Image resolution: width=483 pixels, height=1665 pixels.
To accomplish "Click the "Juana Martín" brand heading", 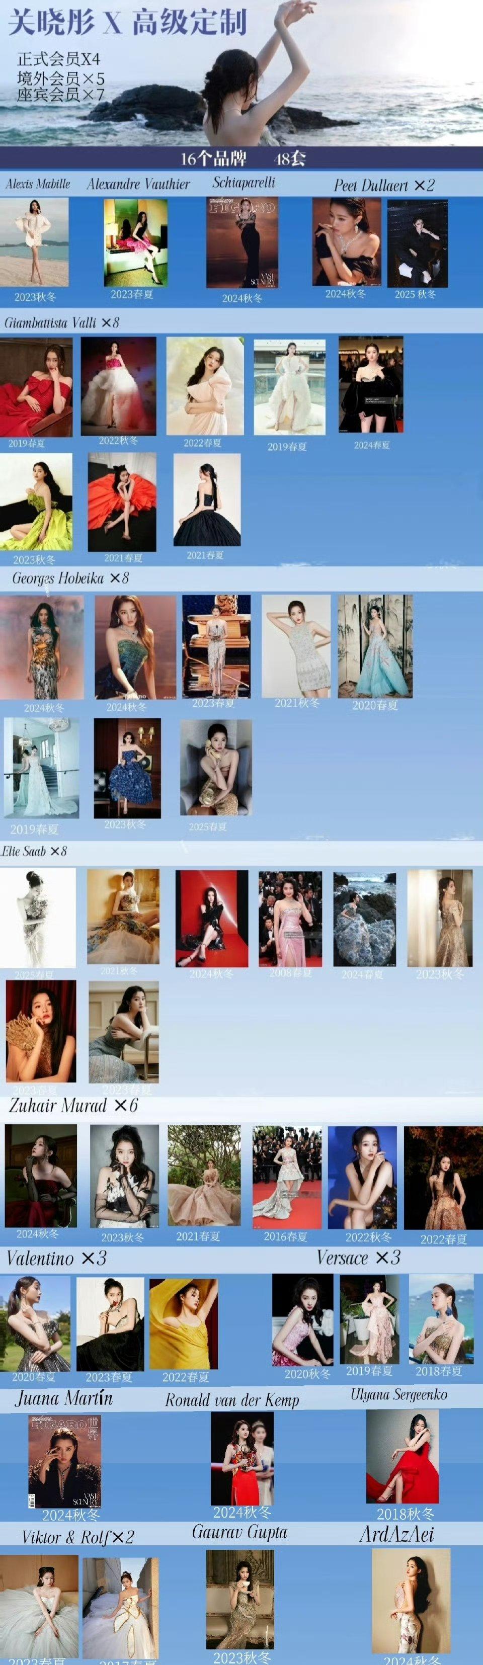I will (64, 1399).
